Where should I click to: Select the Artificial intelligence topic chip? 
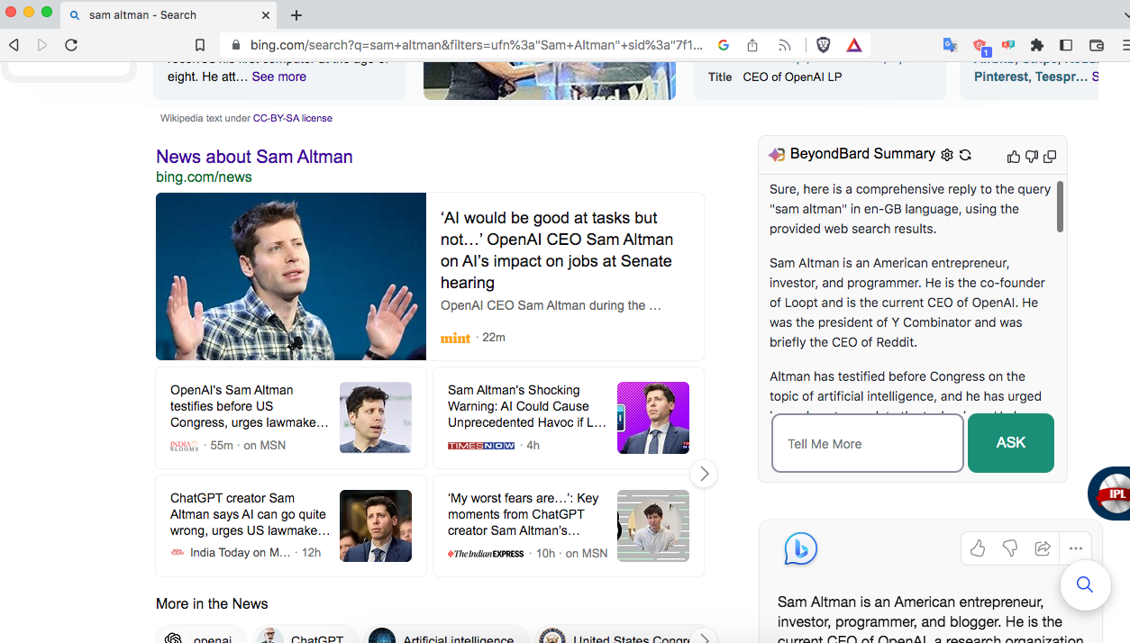click(445, 636)
